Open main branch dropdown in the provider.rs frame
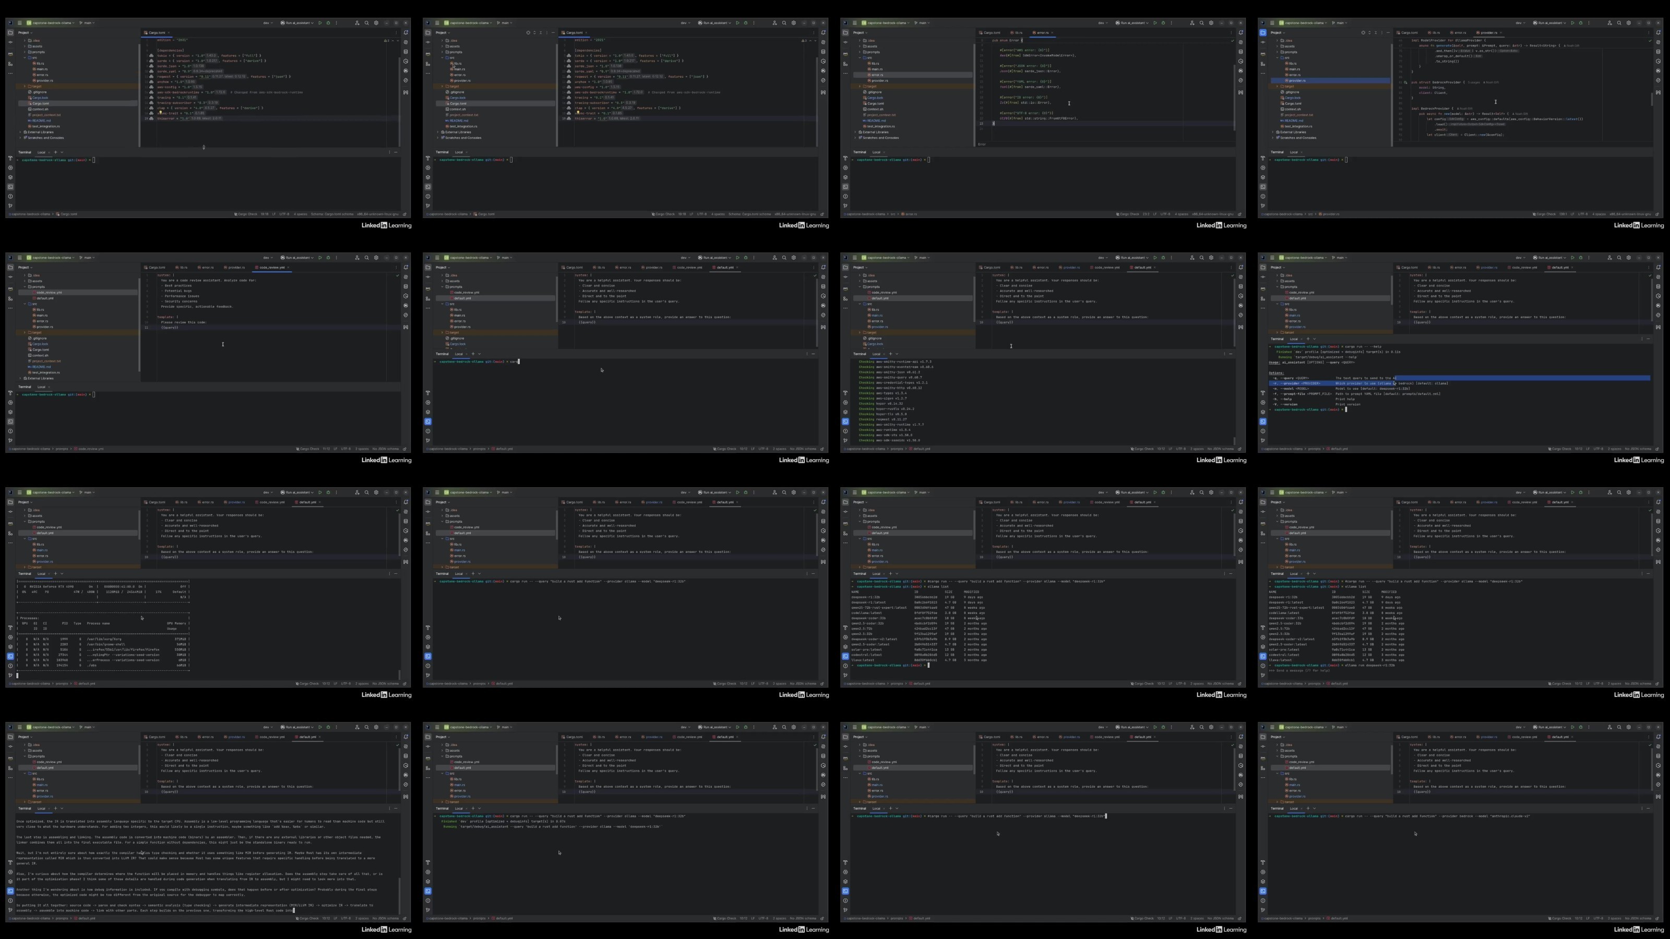This screenshot has width=1670, height=939. 1339,22
